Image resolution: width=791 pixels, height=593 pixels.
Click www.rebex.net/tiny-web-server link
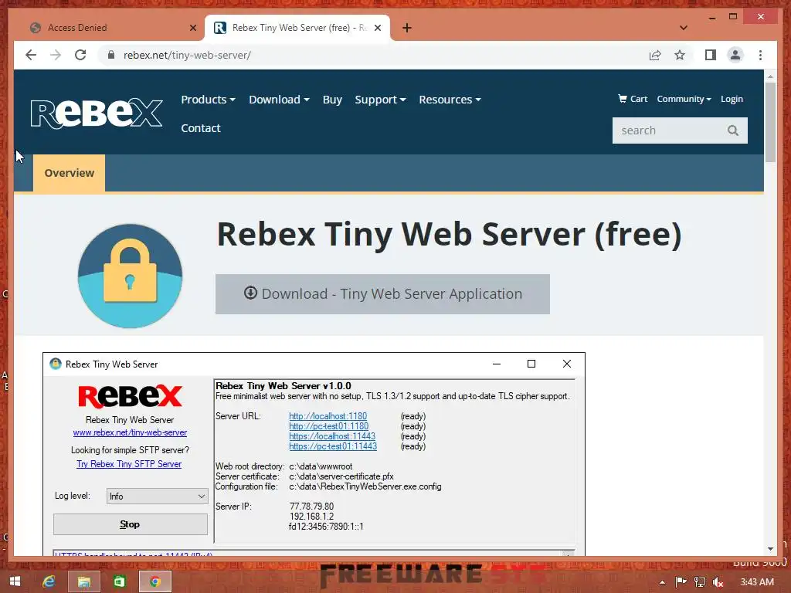point(130,432)
